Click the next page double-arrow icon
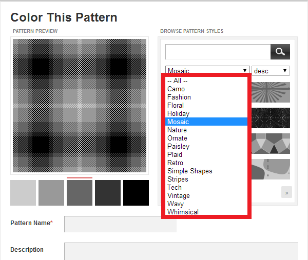 click(286, 193)
